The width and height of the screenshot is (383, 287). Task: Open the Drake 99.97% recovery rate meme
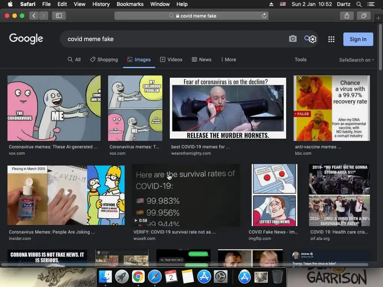(332, 108)
